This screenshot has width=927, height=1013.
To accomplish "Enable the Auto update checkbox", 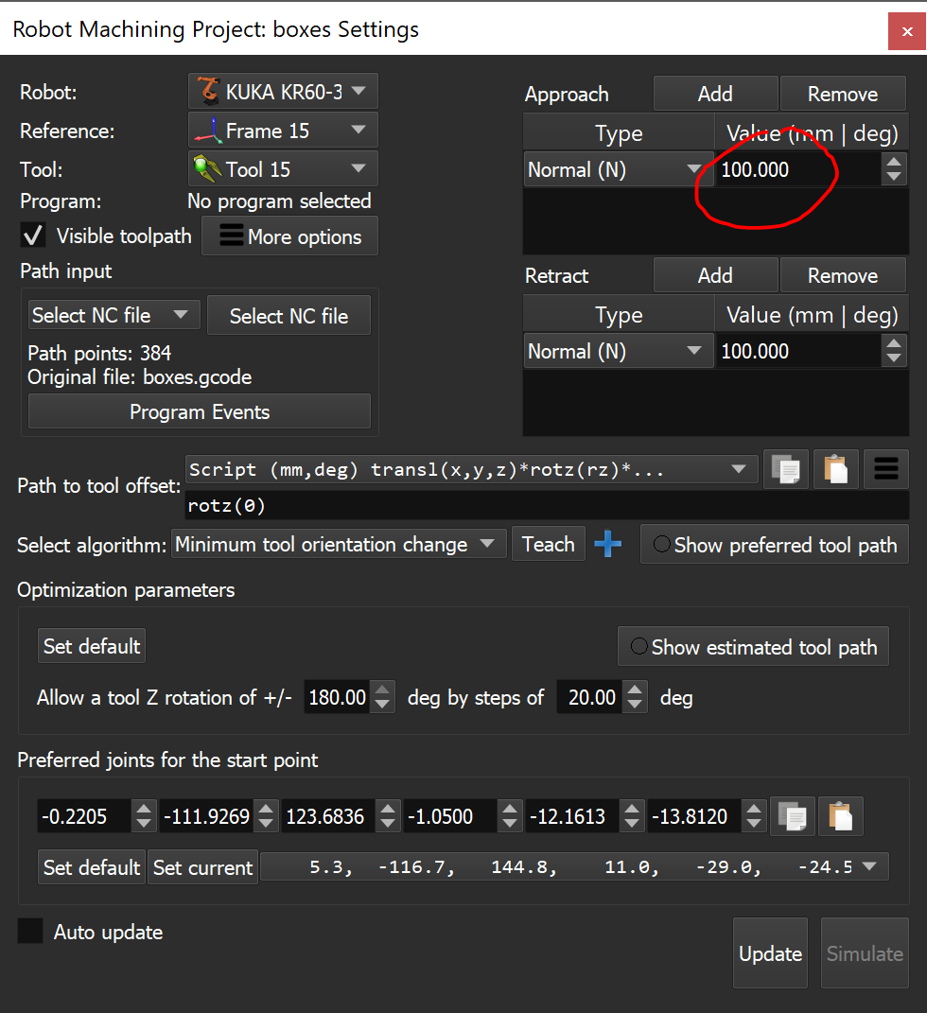I will 31,932.
